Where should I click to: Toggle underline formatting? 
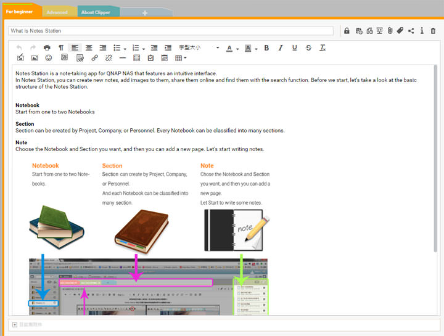(294, 47)
